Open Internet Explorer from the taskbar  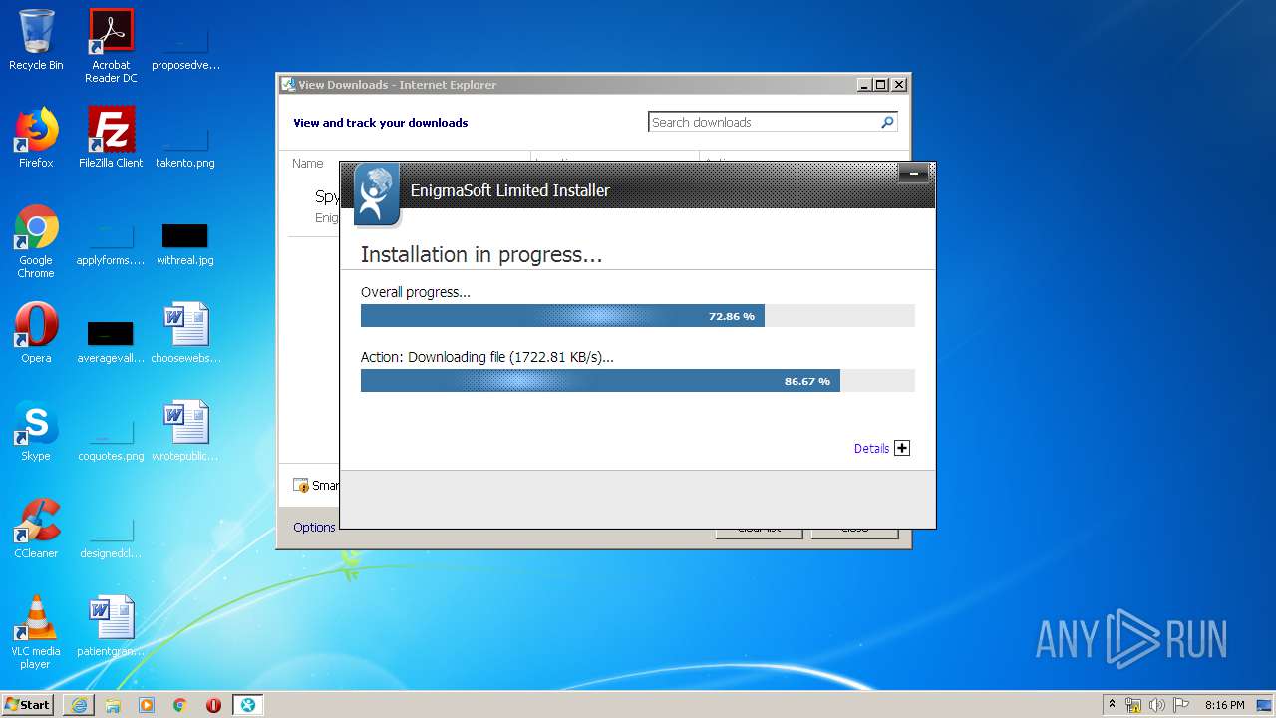click(79, 705)
